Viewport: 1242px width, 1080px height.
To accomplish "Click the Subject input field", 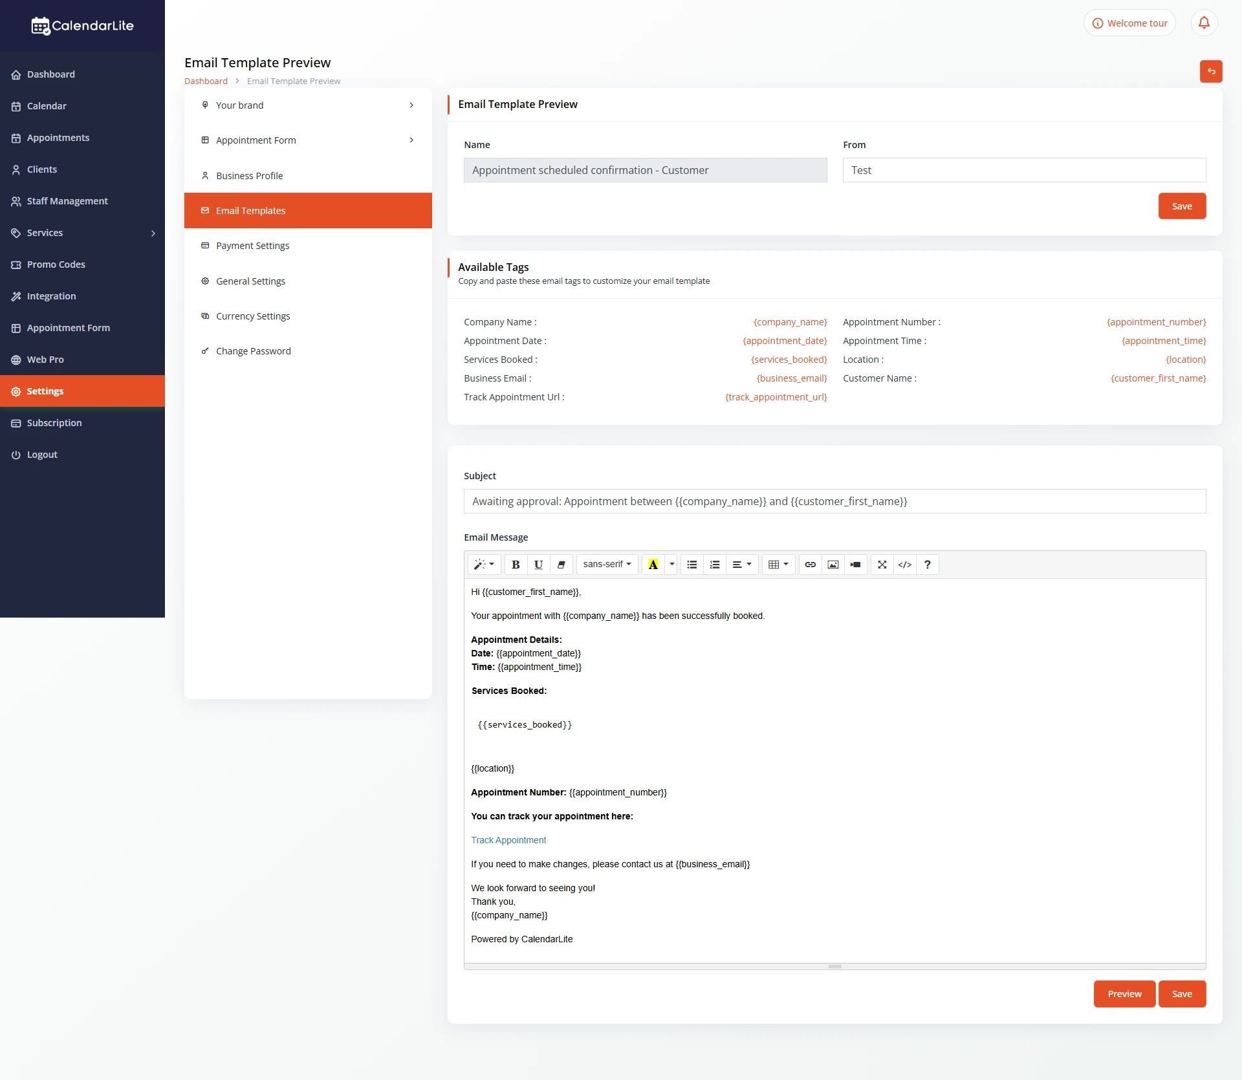I will pos(834,501).
